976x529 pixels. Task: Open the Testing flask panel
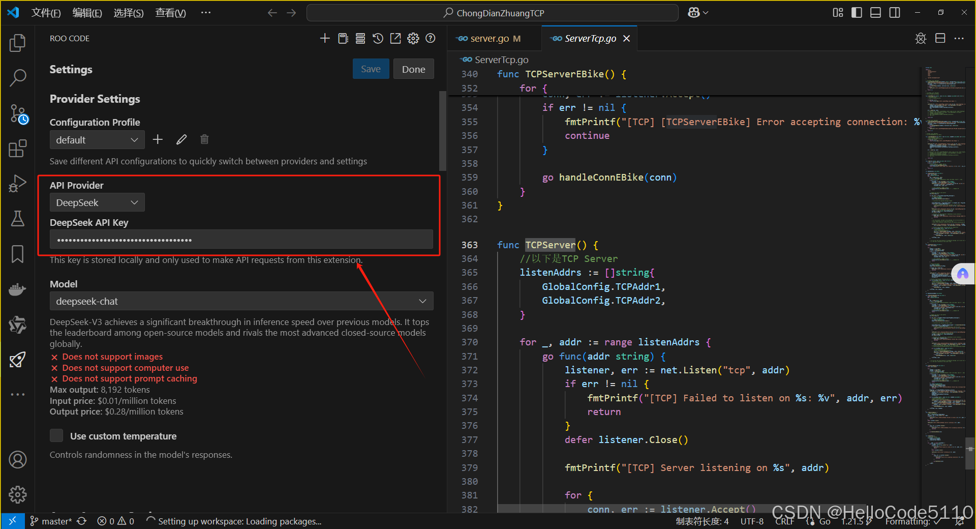18,219
